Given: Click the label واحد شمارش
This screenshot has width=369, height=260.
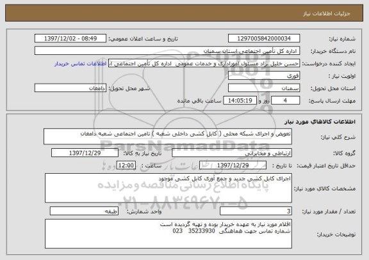Looking at the screenshot, I should (x=144, y=211).
